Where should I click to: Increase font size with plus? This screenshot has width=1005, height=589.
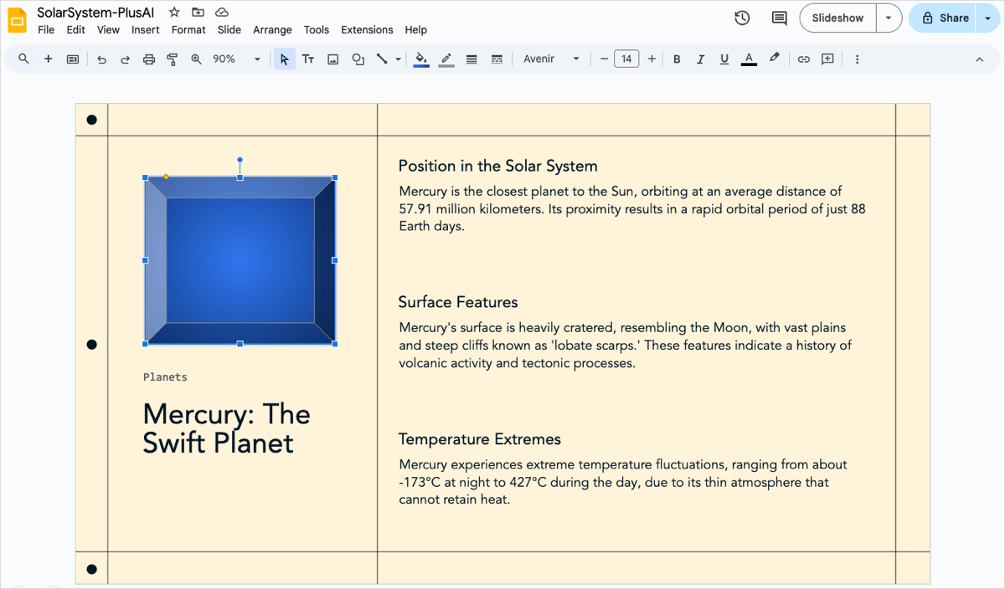click(x=652, y=59)
